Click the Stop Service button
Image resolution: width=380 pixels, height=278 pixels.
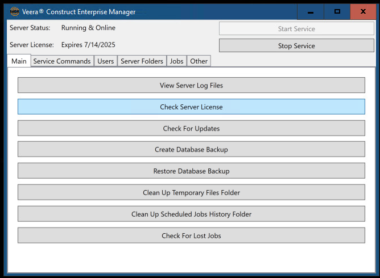296,45
